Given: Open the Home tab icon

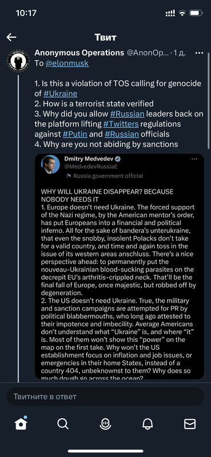Looking at the screenshot, I should 21,423.
